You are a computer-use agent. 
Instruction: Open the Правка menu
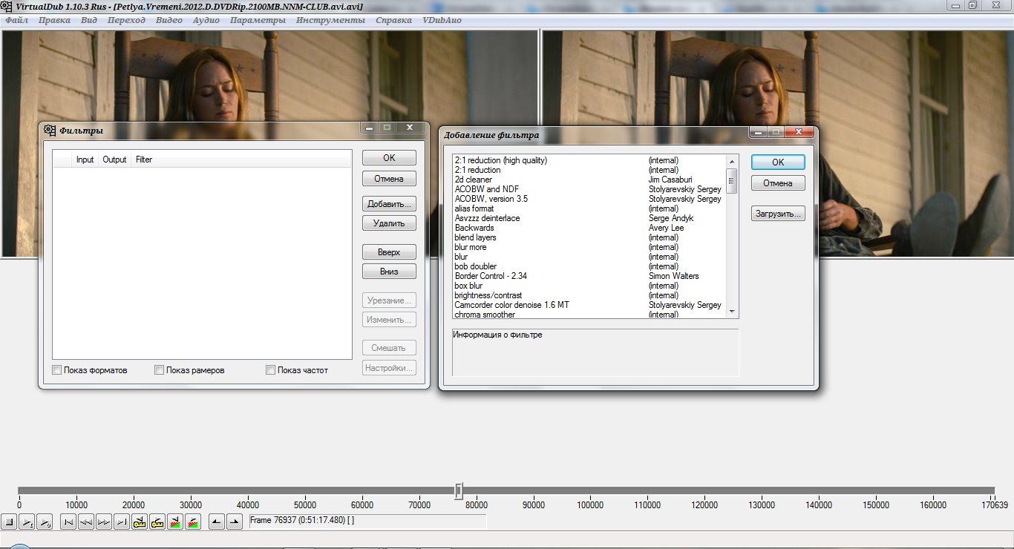pos(54,20)
